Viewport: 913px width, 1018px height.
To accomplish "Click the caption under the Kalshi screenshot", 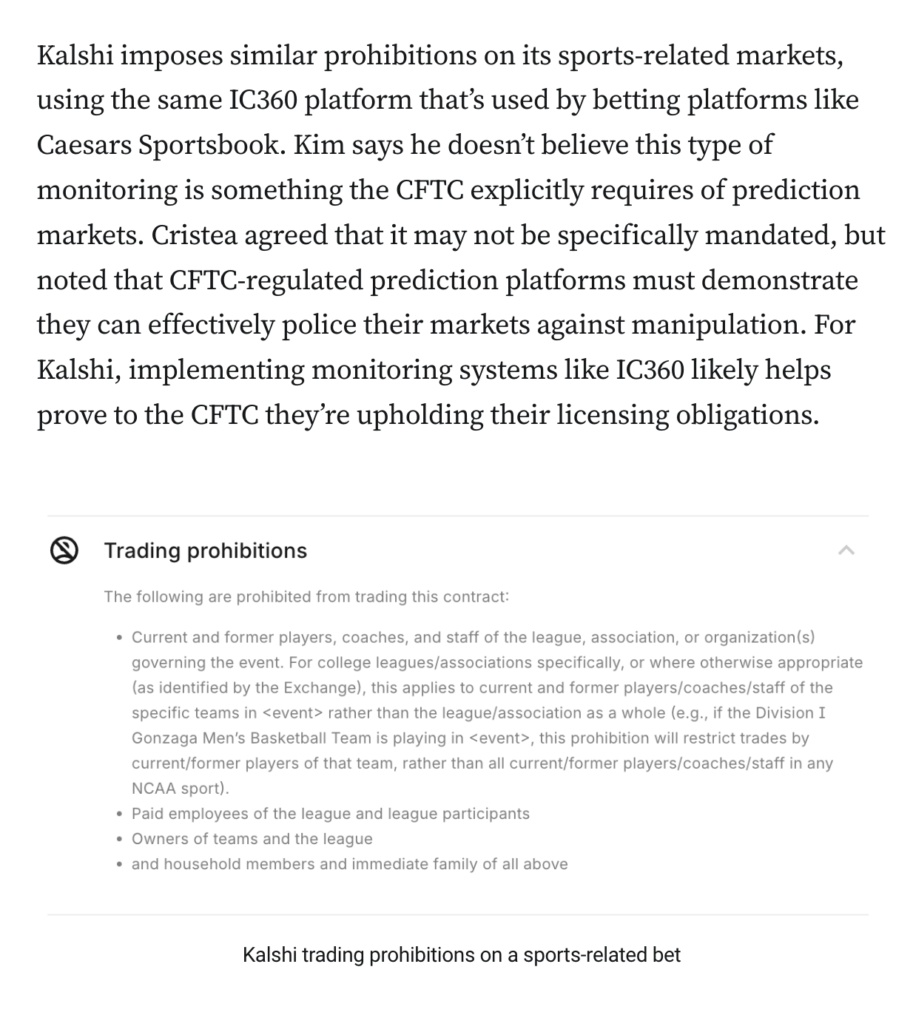I will 461,954.
